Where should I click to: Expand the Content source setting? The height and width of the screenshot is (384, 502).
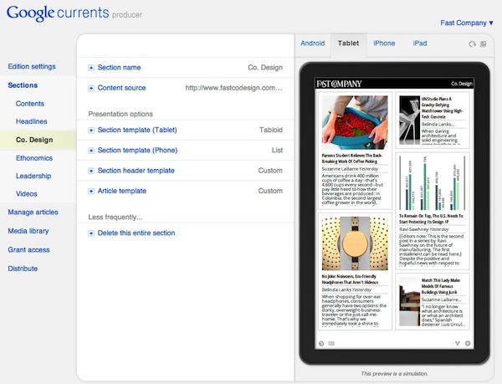(x=91, y=87)
